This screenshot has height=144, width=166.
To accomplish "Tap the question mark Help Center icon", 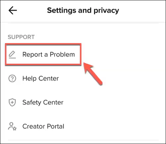I will (x=12, y=79).
